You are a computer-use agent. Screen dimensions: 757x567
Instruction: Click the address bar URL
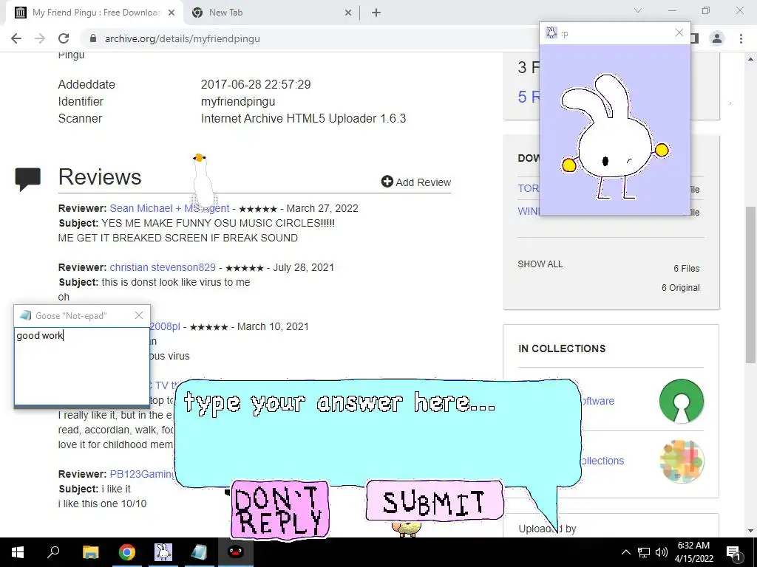183,38
